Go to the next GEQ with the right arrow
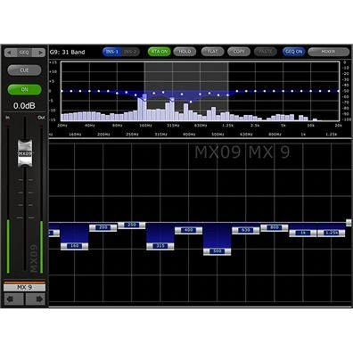353x353 pixels. pyautogui.click(x=39, y=53)
